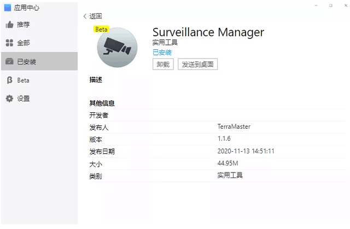Open the 设置 settings section
Screen dimensions: 350x229
(x=23, y=99)
